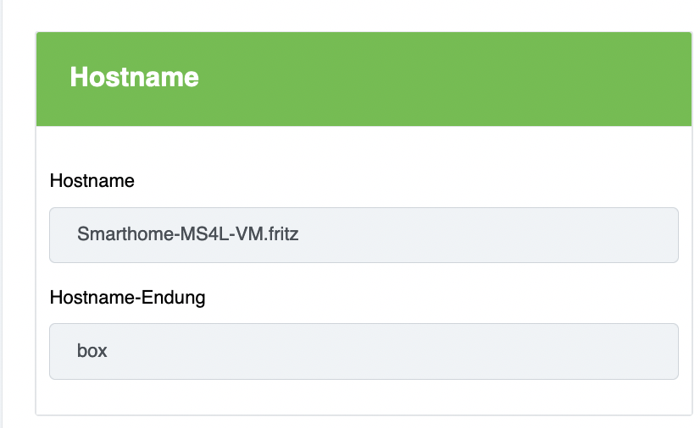Click empty right end of Hostname field
Image resolution: width=700 pixels, height=428 pixels.
pyautogui.click(x=593, y=234)
